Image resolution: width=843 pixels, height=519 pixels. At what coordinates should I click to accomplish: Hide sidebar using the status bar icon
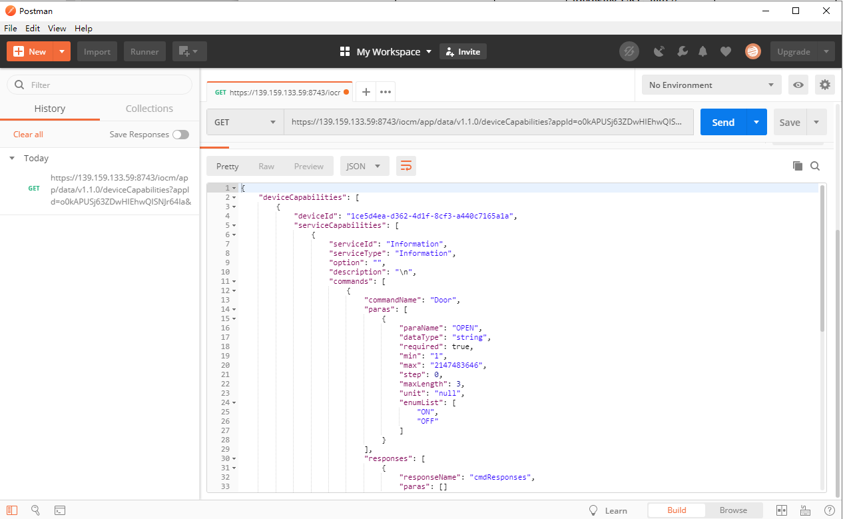tap(12, 510)
